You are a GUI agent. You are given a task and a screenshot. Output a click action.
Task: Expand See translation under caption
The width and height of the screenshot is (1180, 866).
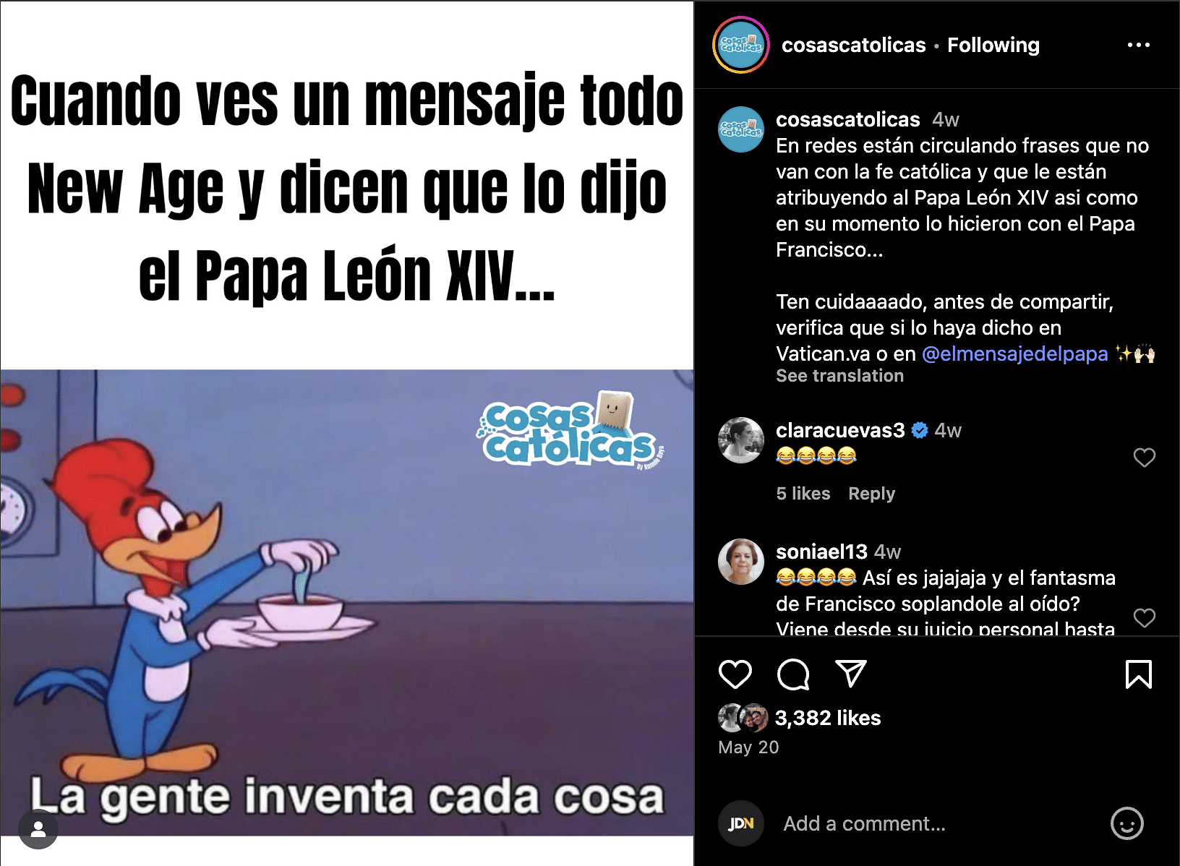coord(839,376)
